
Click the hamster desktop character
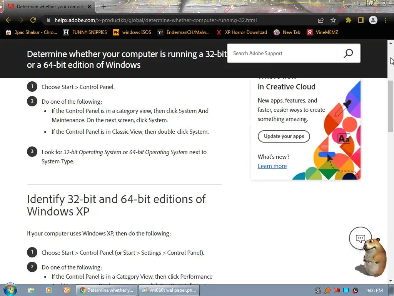coord(374,258)
